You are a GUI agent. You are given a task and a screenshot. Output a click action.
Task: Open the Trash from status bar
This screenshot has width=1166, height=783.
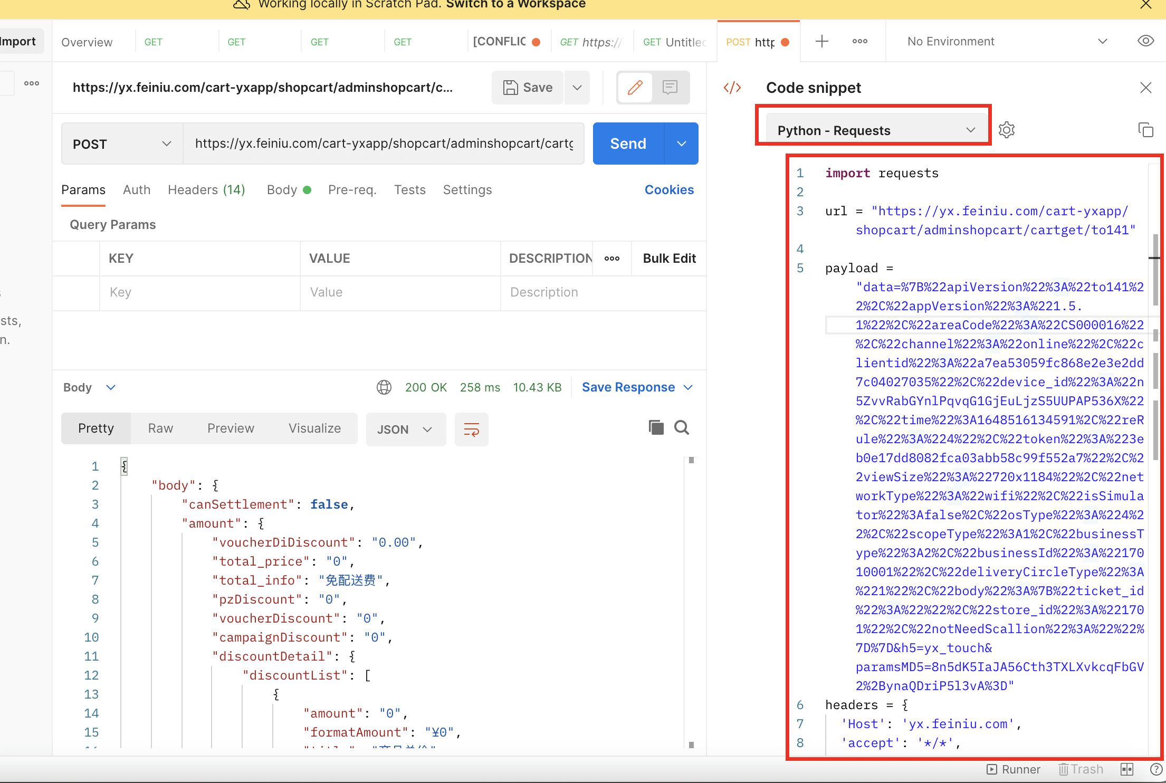tap(1081, 769)
